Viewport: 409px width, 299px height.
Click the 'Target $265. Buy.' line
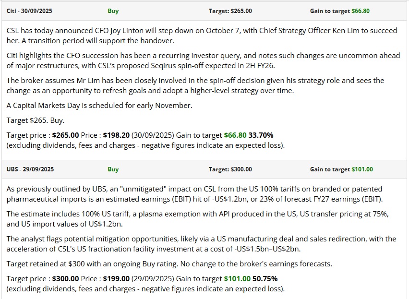36,120
